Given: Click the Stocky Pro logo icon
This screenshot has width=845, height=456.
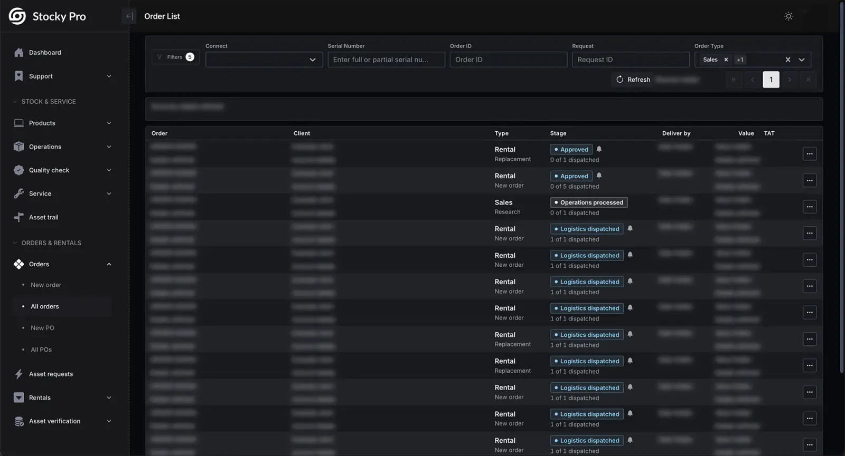Looking at the screenshot, I should coord(17,16).
